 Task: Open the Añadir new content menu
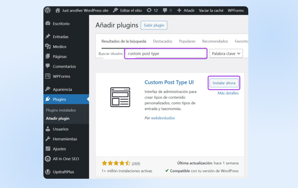186,10
